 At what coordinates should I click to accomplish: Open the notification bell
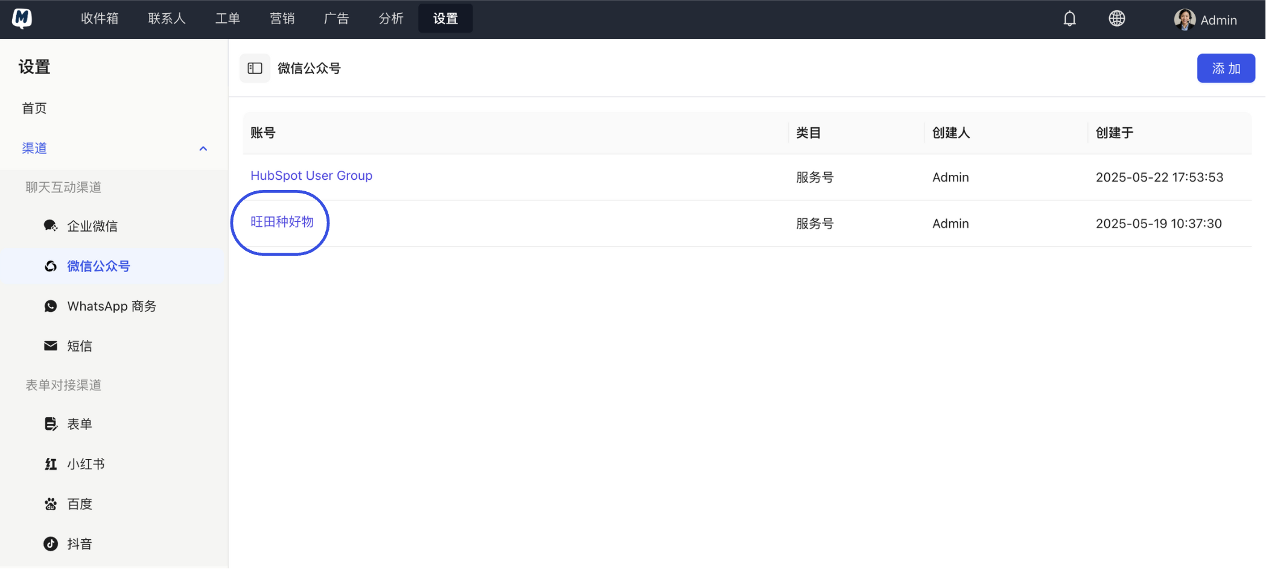coord(1069,19)
